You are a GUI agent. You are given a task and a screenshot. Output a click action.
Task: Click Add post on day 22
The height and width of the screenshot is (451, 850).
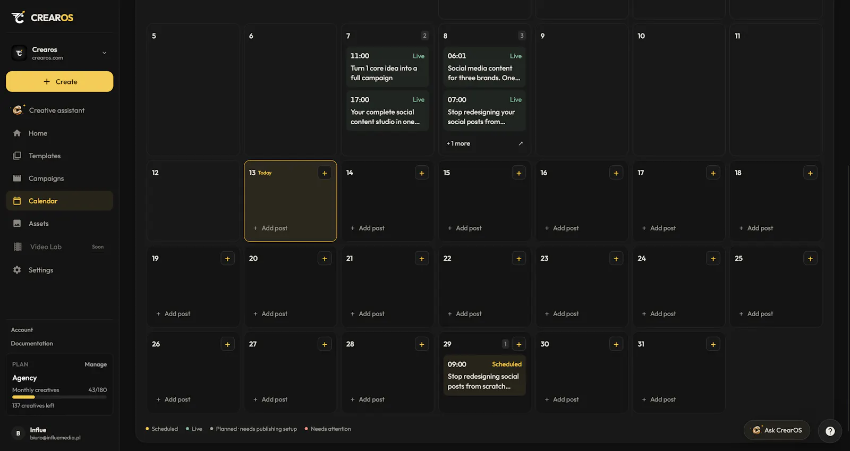click(x=465, y=314)
